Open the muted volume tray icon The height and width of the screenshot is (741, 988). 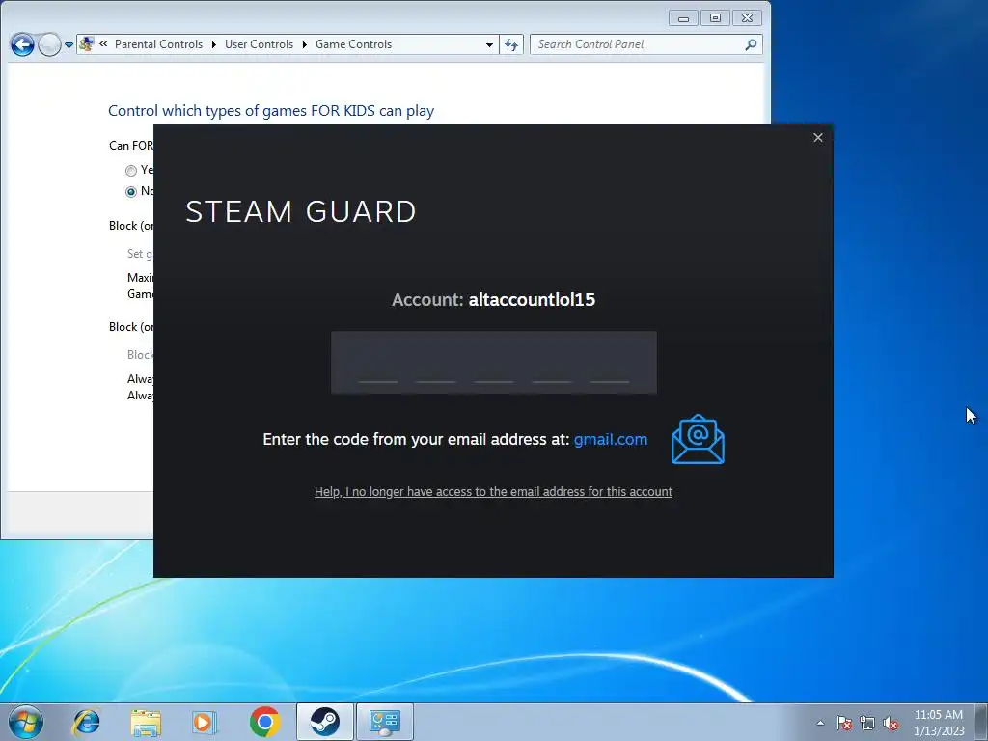point(891,723)
